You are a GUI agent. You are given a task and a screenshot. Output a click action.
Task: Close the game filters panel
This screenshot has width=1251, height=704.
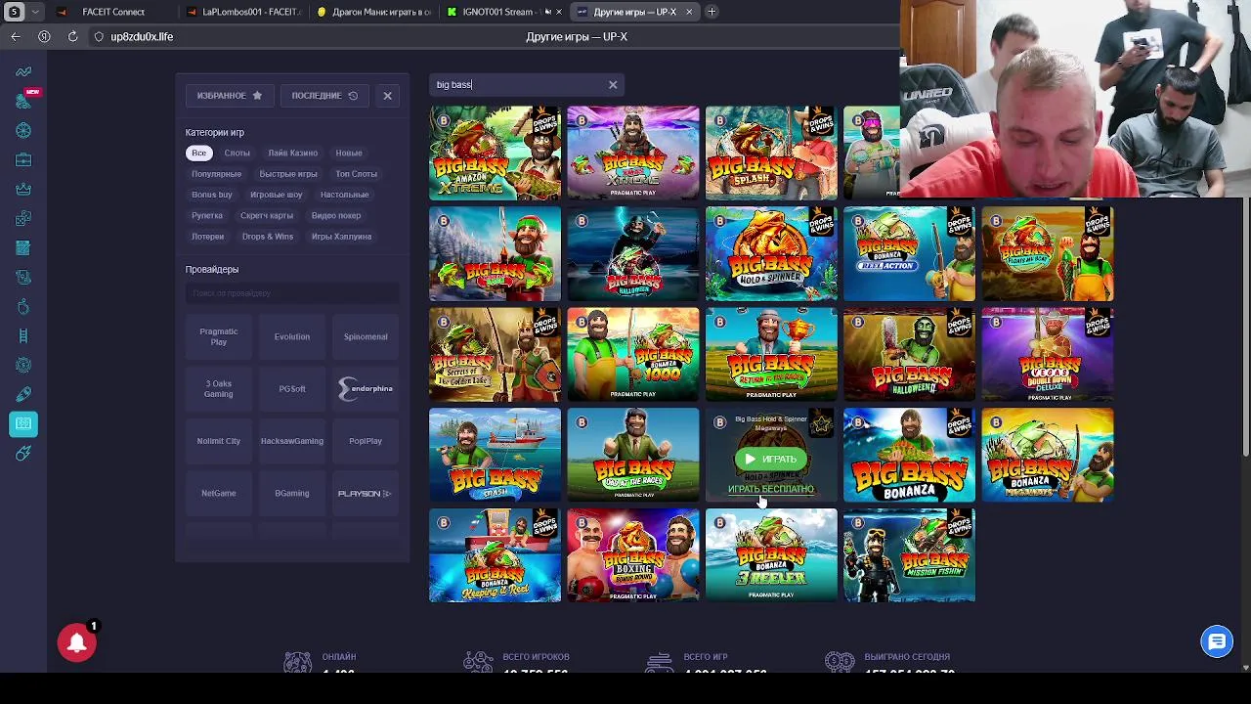click(x=387, y=96)
